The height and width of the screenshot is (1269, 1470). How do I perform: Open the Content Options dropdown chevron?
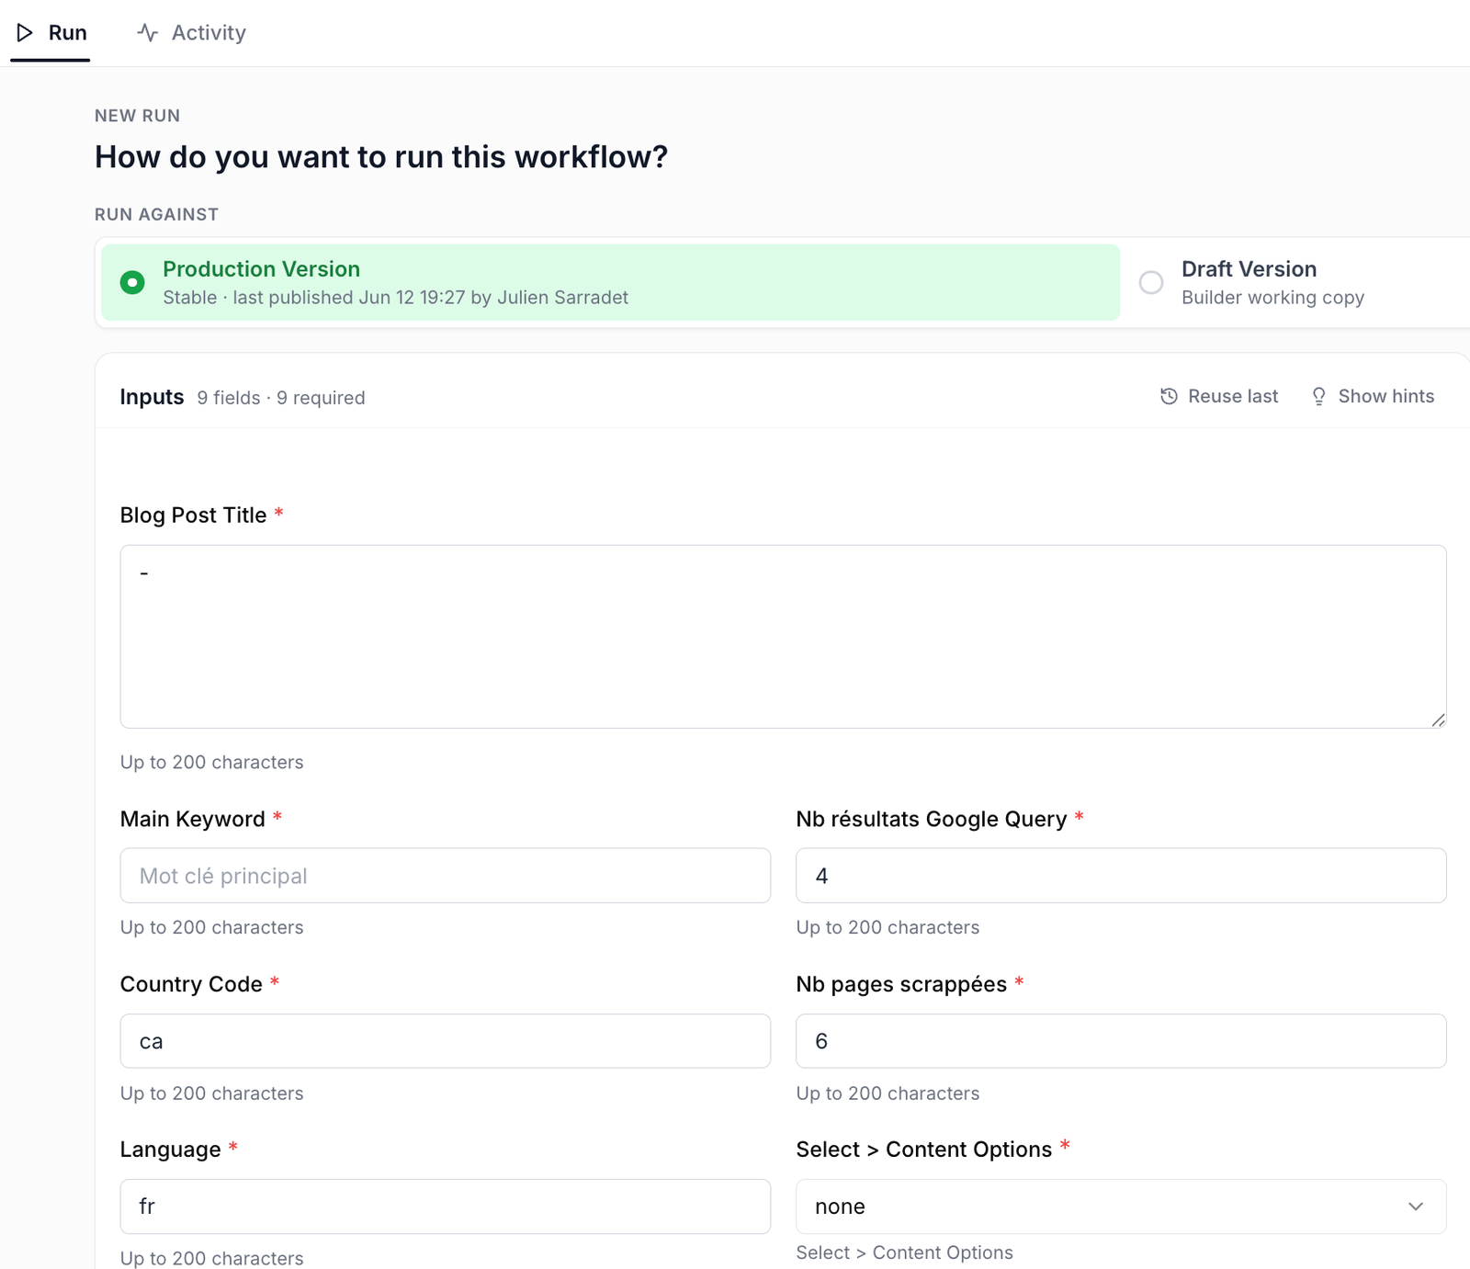point(1416,1206)
